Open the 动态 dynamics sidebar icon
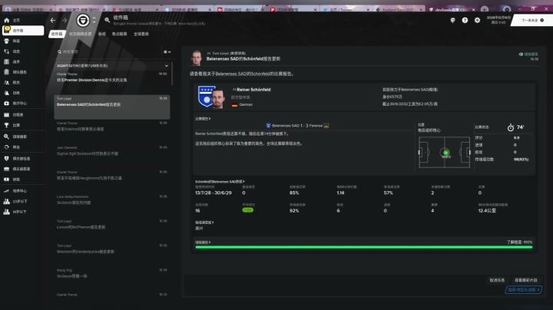 [6, 51]
